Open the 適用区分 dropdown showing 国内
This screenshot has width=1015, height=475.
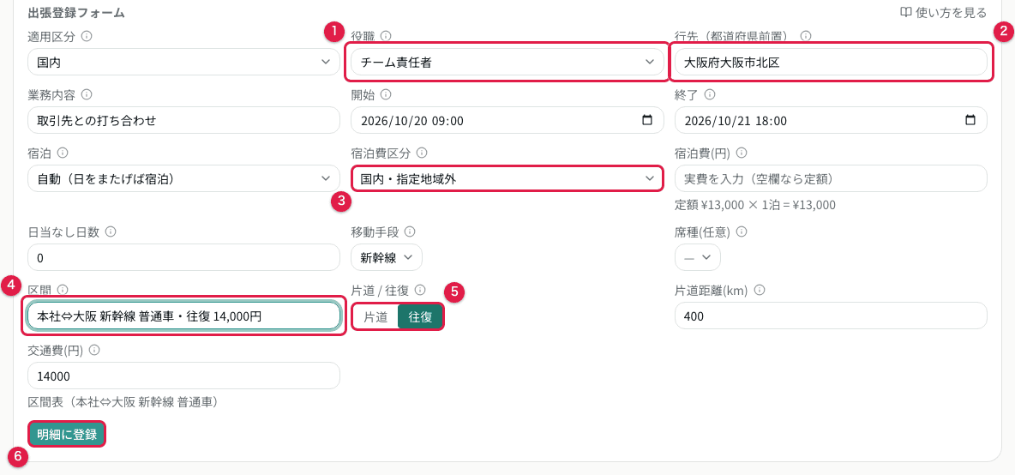point(183,62)
